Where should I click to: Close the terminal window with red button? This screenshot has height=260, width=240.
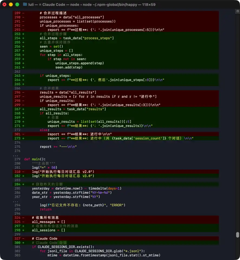point(5,5)
